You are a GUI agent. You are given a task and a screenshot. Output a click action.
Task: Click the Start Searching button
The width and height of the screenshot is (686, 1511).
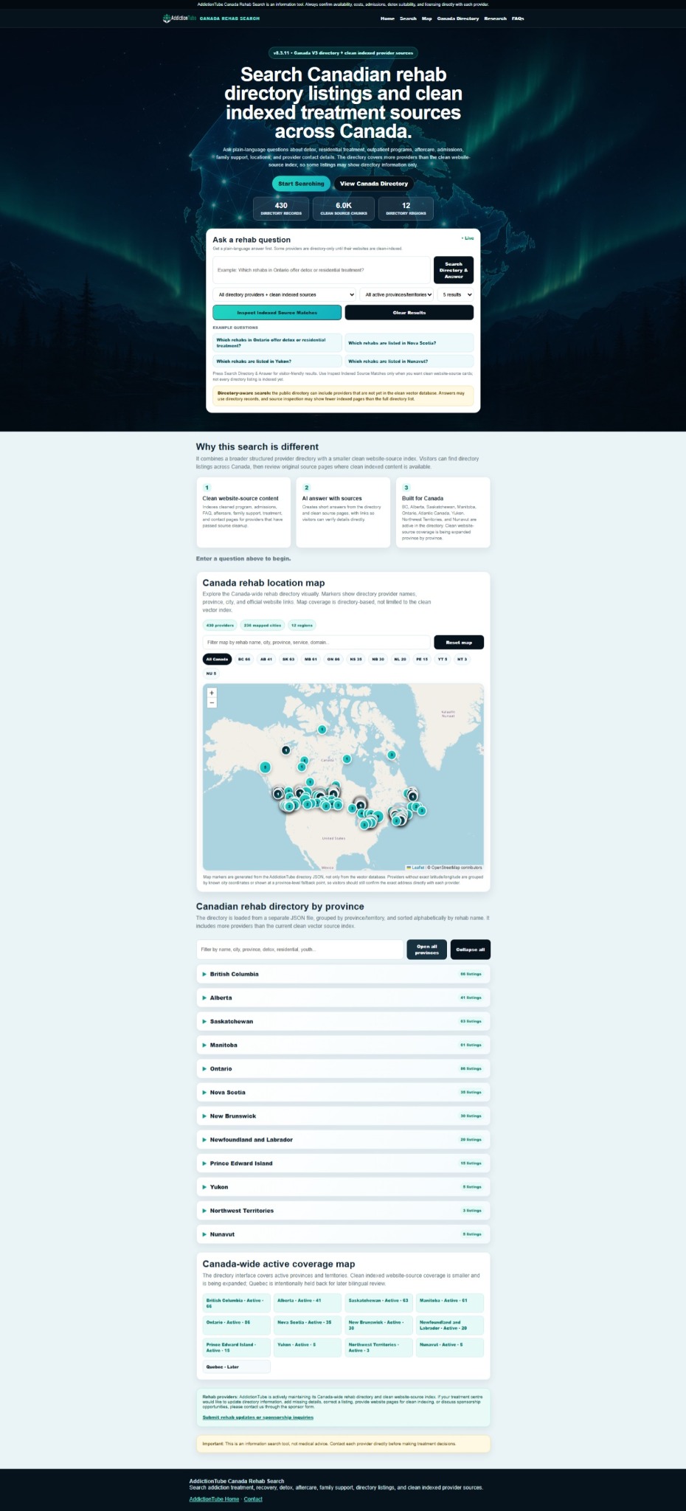click(x=301, y=184)
